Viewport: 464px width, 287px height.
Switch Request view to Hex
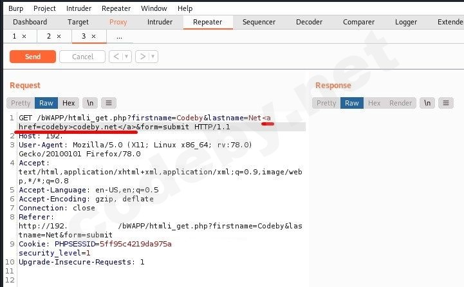(68, 103)
